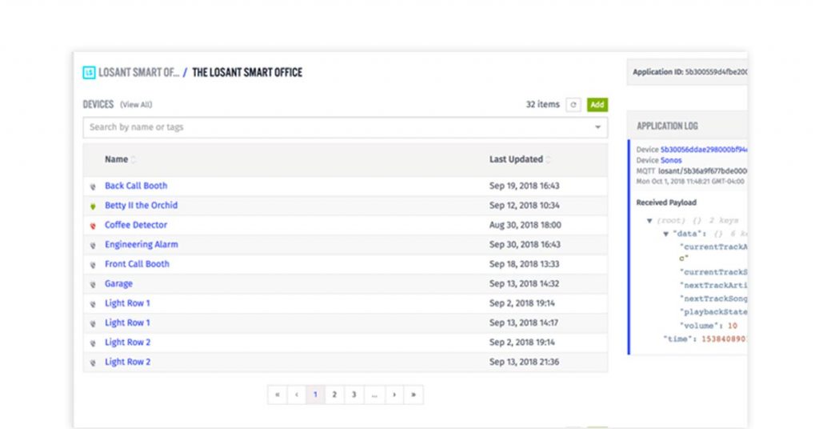Viewport: 819px width, 429px height.
Task: Focus the Search by name or tags field
Action: (336, 127)
